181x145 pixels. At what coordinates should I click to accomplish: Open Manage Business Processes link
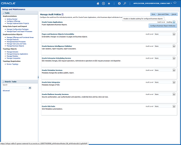16,42
